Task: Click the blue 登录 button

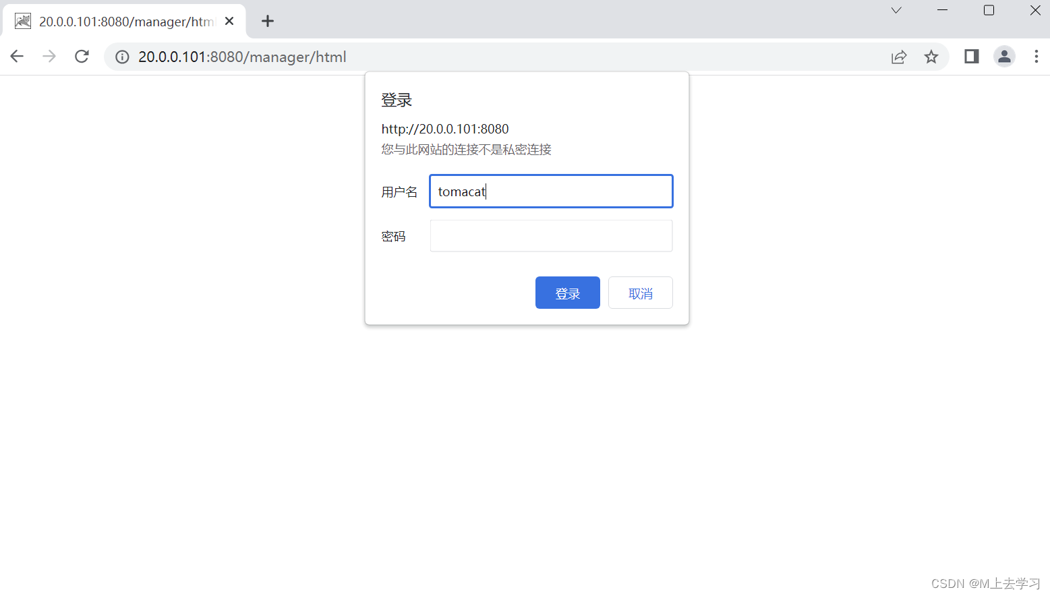Action: tap(568, 293)
